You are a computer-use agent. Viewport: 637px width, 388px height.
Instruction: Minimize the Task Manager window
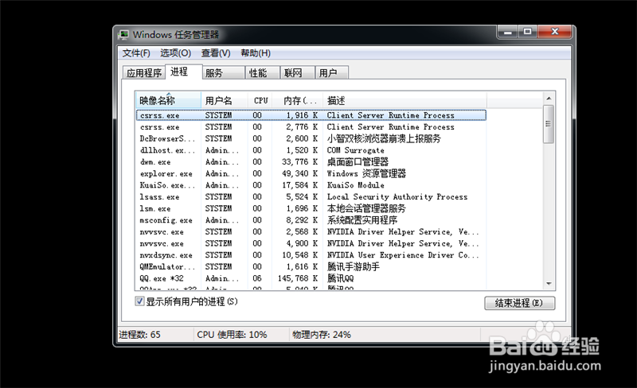pyautogui.click(x=508, y=32)
